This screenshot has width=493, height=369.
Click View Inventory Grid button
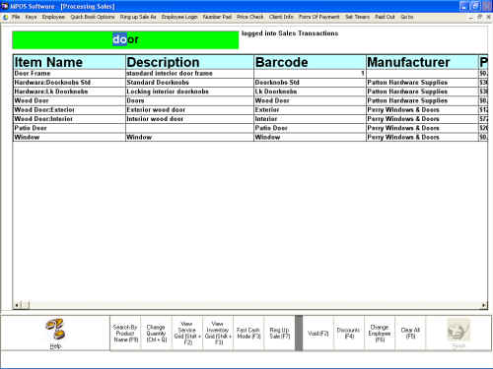[218, 334]
